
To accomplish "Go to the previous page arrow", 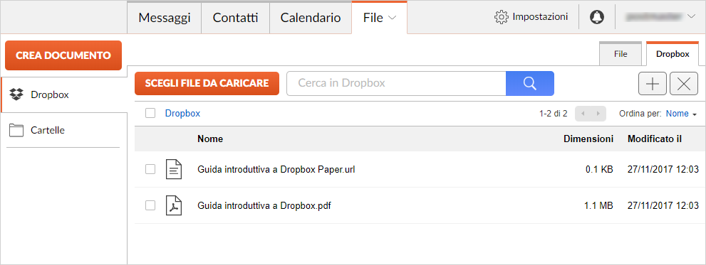I will click(x=583, y=114).
